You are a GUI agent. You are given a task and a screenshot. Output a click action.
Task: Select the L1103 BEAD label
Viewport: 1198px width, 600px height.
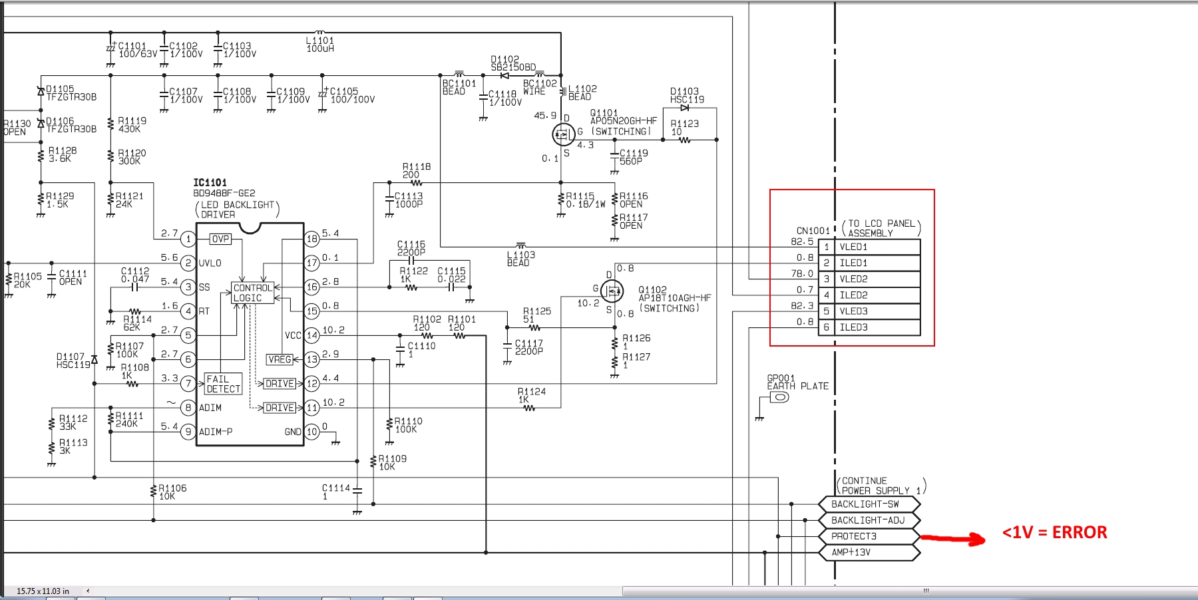(x=521, y=259)
